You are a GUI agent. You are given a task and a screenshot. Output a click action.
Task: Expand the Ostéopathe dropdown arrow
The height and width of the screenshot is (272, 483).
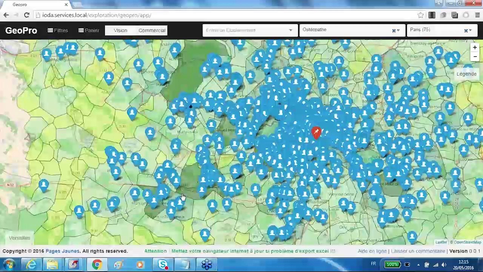coord(398,31)
